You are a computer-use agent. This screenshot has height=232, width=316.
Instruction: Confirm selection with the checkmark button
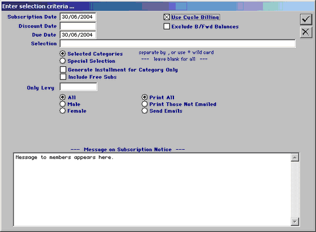(306, 19)
